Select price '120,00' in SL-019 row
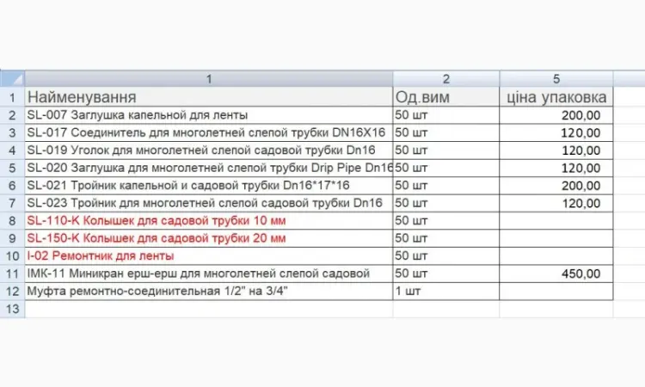The image size is (645, 387). (x=556, y=150)
